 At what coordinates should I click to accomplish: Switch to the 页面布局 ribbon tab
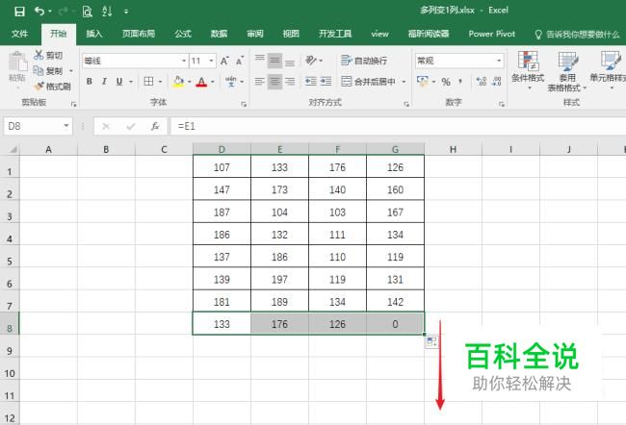pos(139,34)
